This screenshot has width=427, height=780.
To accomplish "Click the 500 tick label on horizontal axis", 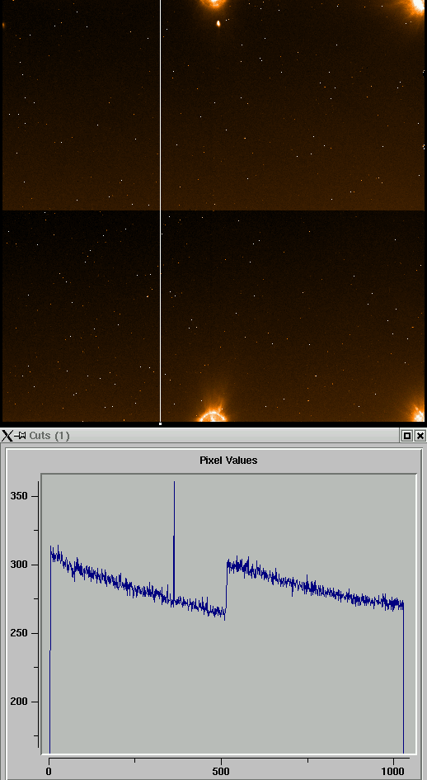I will coord(221,772).
